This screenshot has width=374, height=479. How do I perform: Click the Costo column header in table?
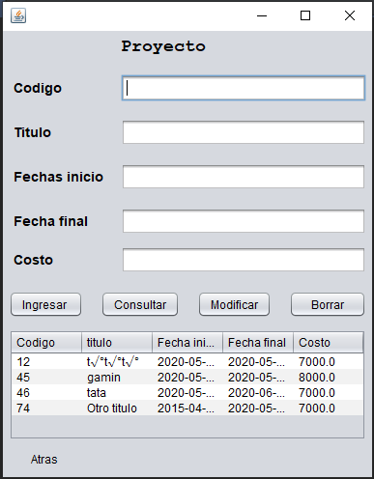coord(329,343)
